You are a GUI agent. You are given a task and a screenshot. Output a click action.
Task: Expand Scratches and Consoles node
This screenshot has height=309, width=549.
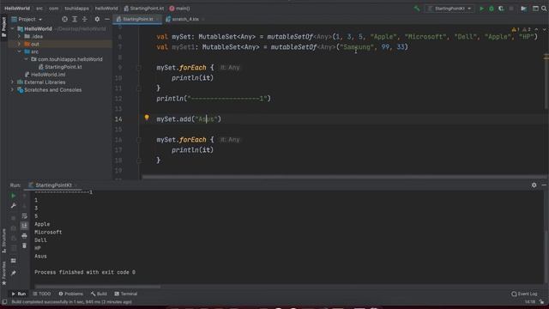click(x=13, y=89)
